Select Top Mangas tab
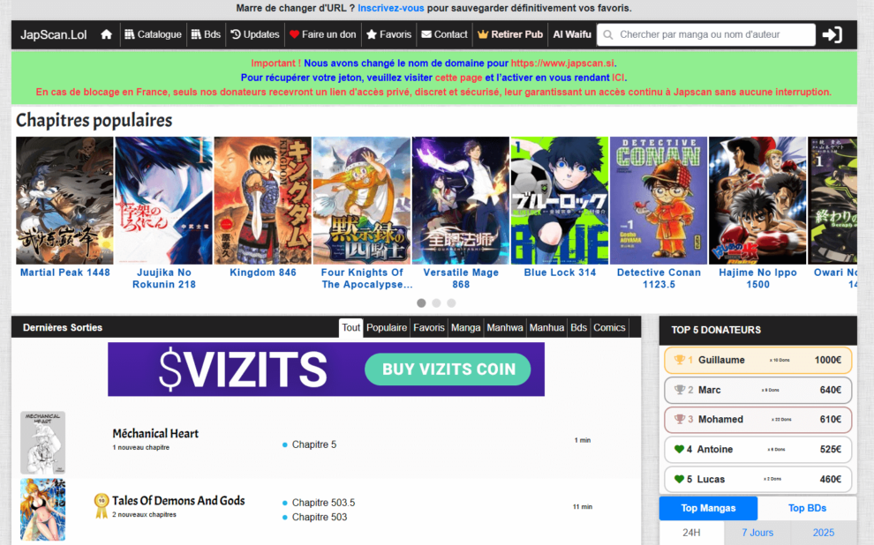874x545 pixels. (x=708, y=508)
